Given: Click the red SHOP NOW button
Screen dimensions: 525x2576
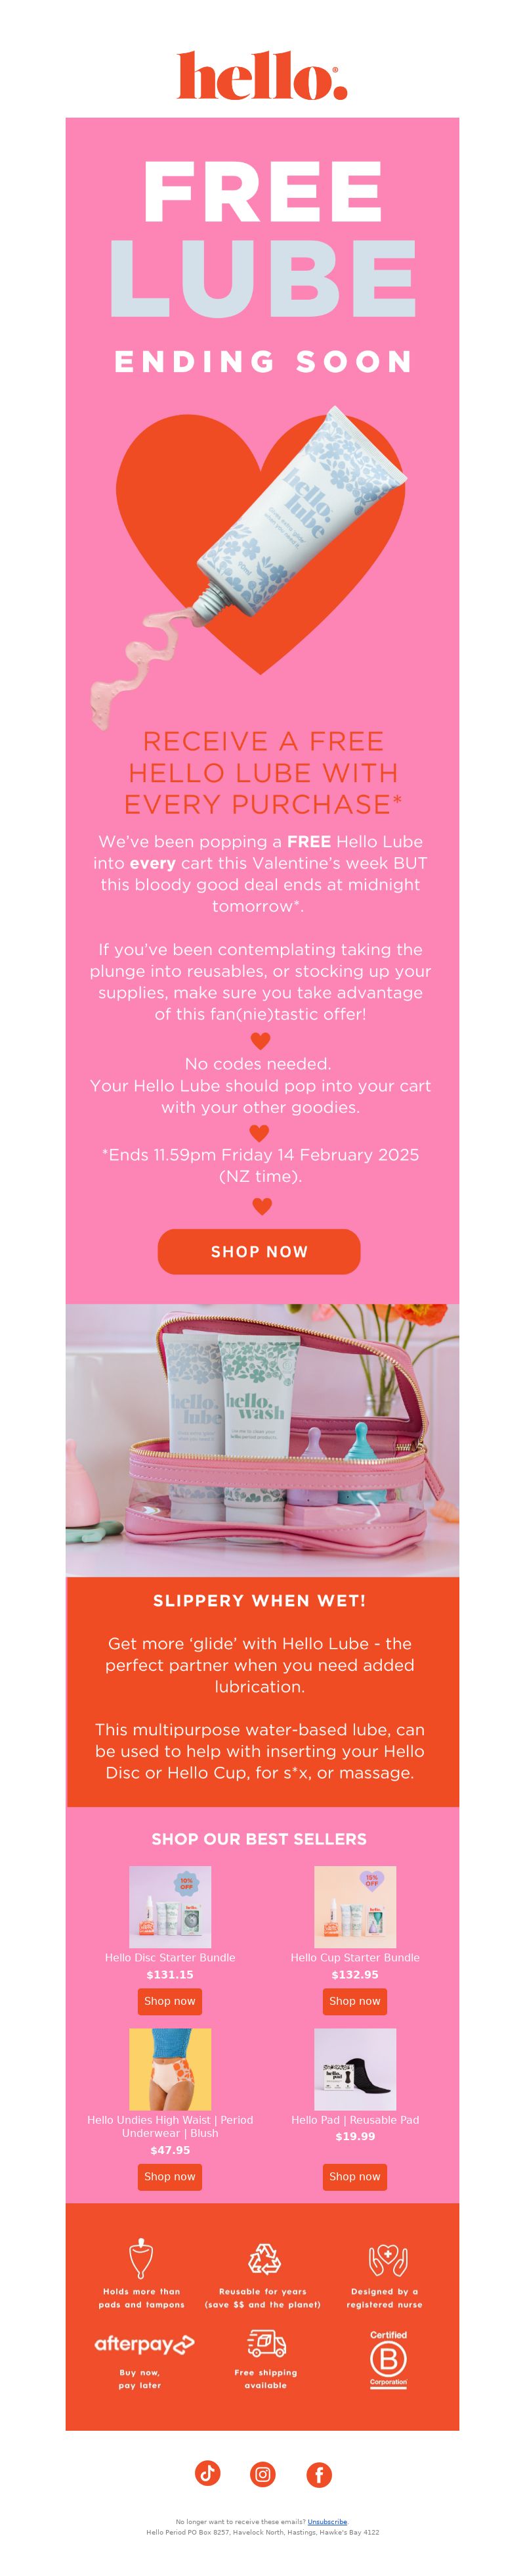Looking at the screenshot, I should pyautogui.click(x=259, y=1251).
